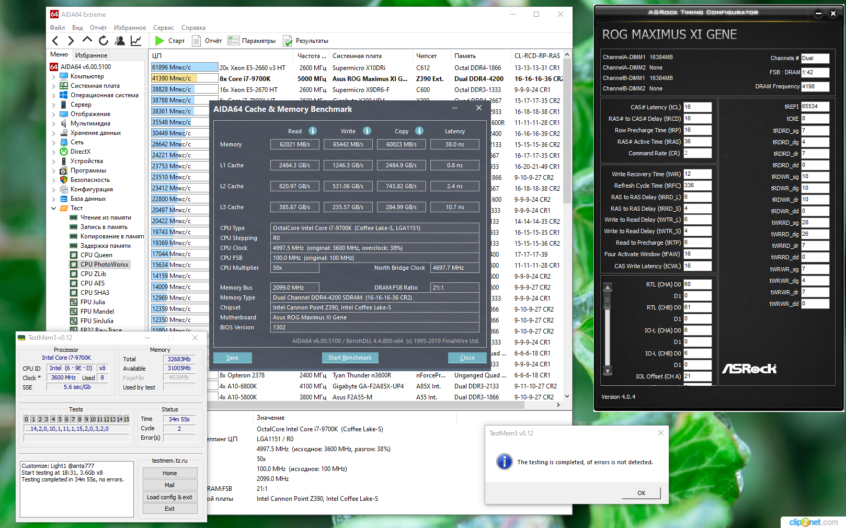The height and width of the screenshot is (528, 846).
Task: Open Результаты from the AIDA64 toolbar
Action: click(x=306, y=41)
